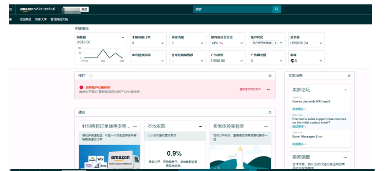Open three-dot menu on 本地收款 card
This screenshot has width=390, height=171.
pyautogui.click(x=200, y=126)
